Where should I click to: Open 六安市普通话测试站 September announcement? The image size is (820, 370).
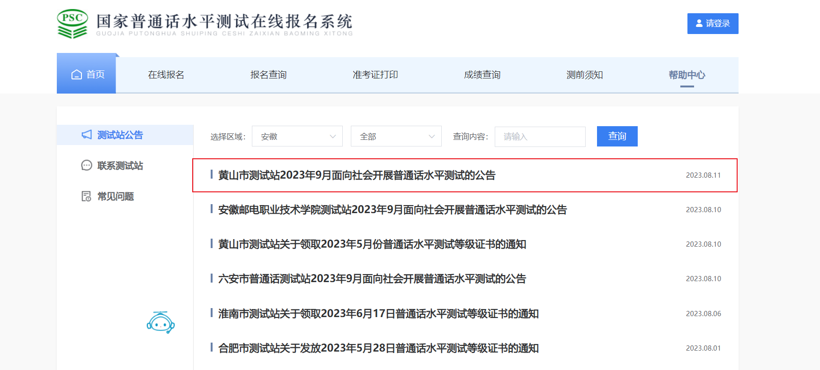(372, 279)
